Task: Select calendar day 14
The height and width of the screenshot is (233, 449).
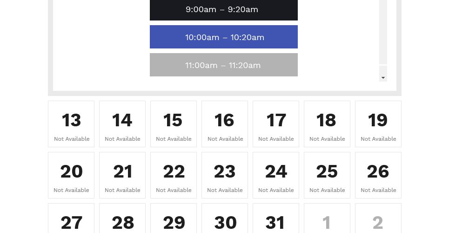Action: click(x=122, y=124)
